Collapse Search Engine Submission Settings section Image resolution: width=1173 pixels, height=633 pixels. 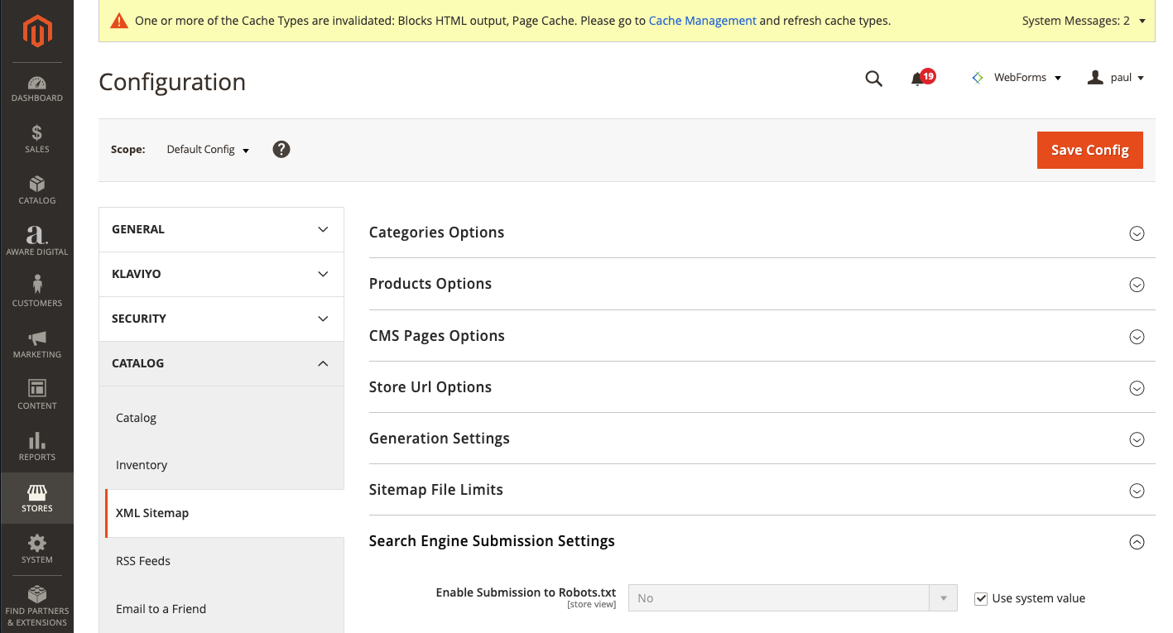(x=762, y=541)
